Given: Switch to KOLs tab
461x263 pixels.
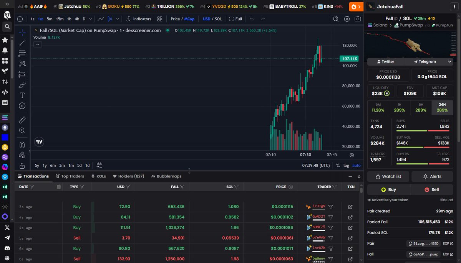Looking at the screenshot, I should (98, 176).
